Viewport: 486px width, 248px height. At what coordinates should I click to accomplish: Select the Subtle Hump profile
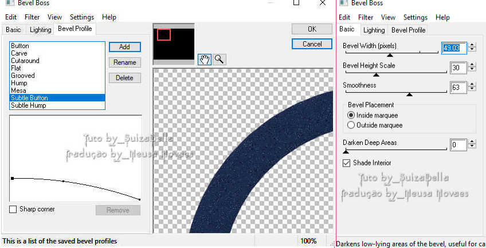coord(57,105)
